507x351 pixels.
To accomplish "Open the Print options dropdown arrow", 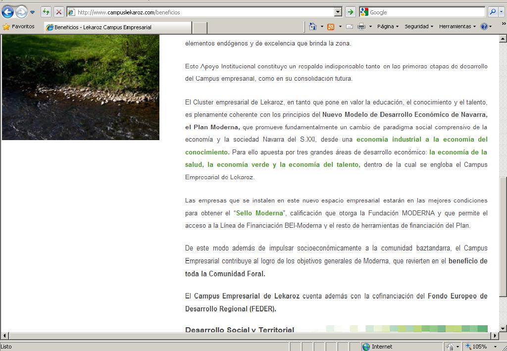I will pos(370,27).
